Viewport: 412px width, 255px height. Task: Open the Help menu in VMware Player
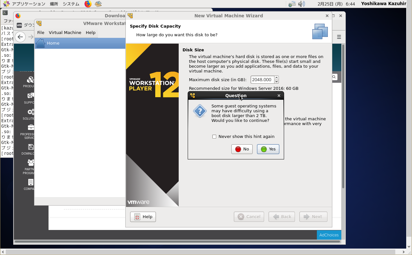pyautogui.click(x=91, y=33)
